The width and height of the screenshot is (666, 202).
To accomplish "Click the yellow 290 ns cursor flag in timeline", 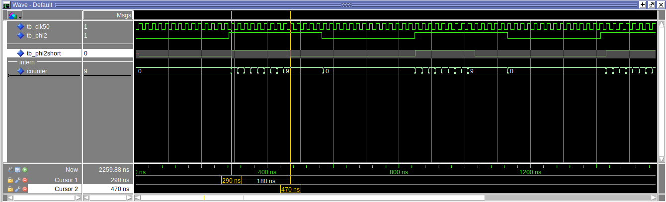I will click(x=232, y=181).
